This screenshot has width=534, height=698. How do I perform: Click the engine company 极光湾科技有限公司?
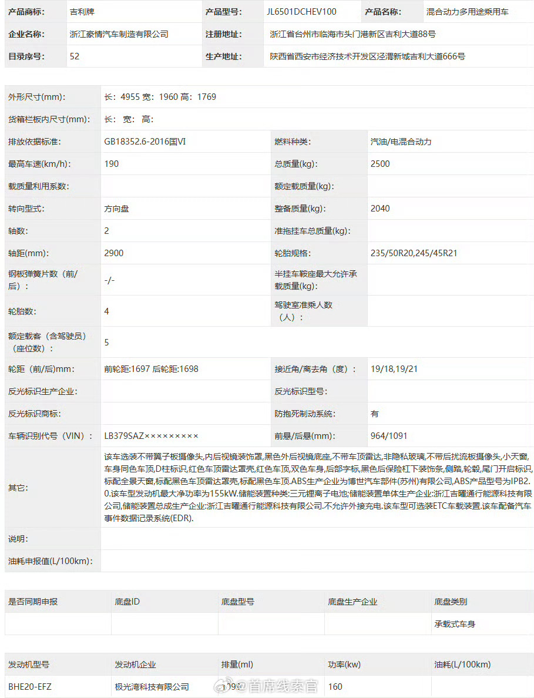coord(152,687)
